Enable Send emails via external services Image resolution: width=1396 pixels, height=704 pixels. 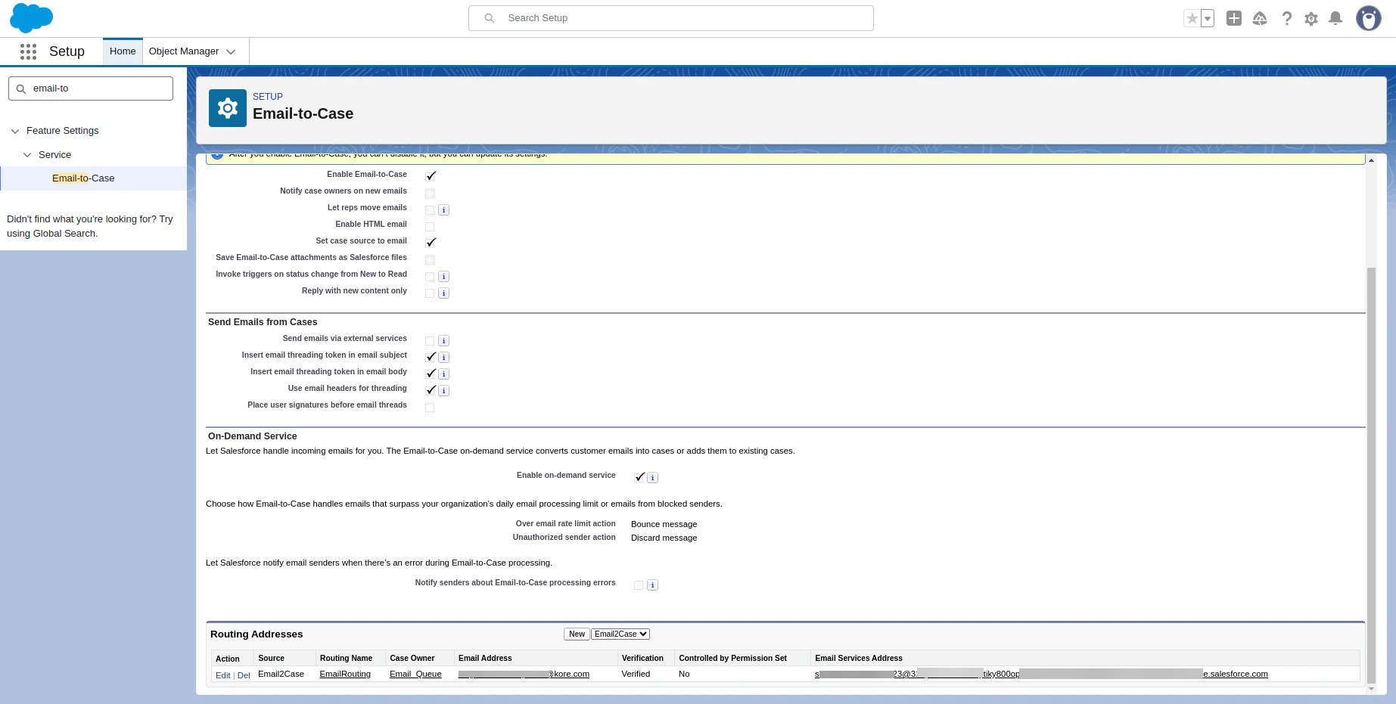click(429, 340)
